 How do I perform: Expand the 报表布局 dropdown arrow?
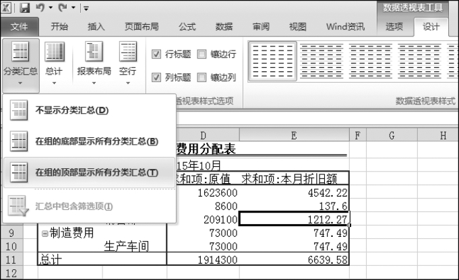pyautogui.click(x=94, y=83)
